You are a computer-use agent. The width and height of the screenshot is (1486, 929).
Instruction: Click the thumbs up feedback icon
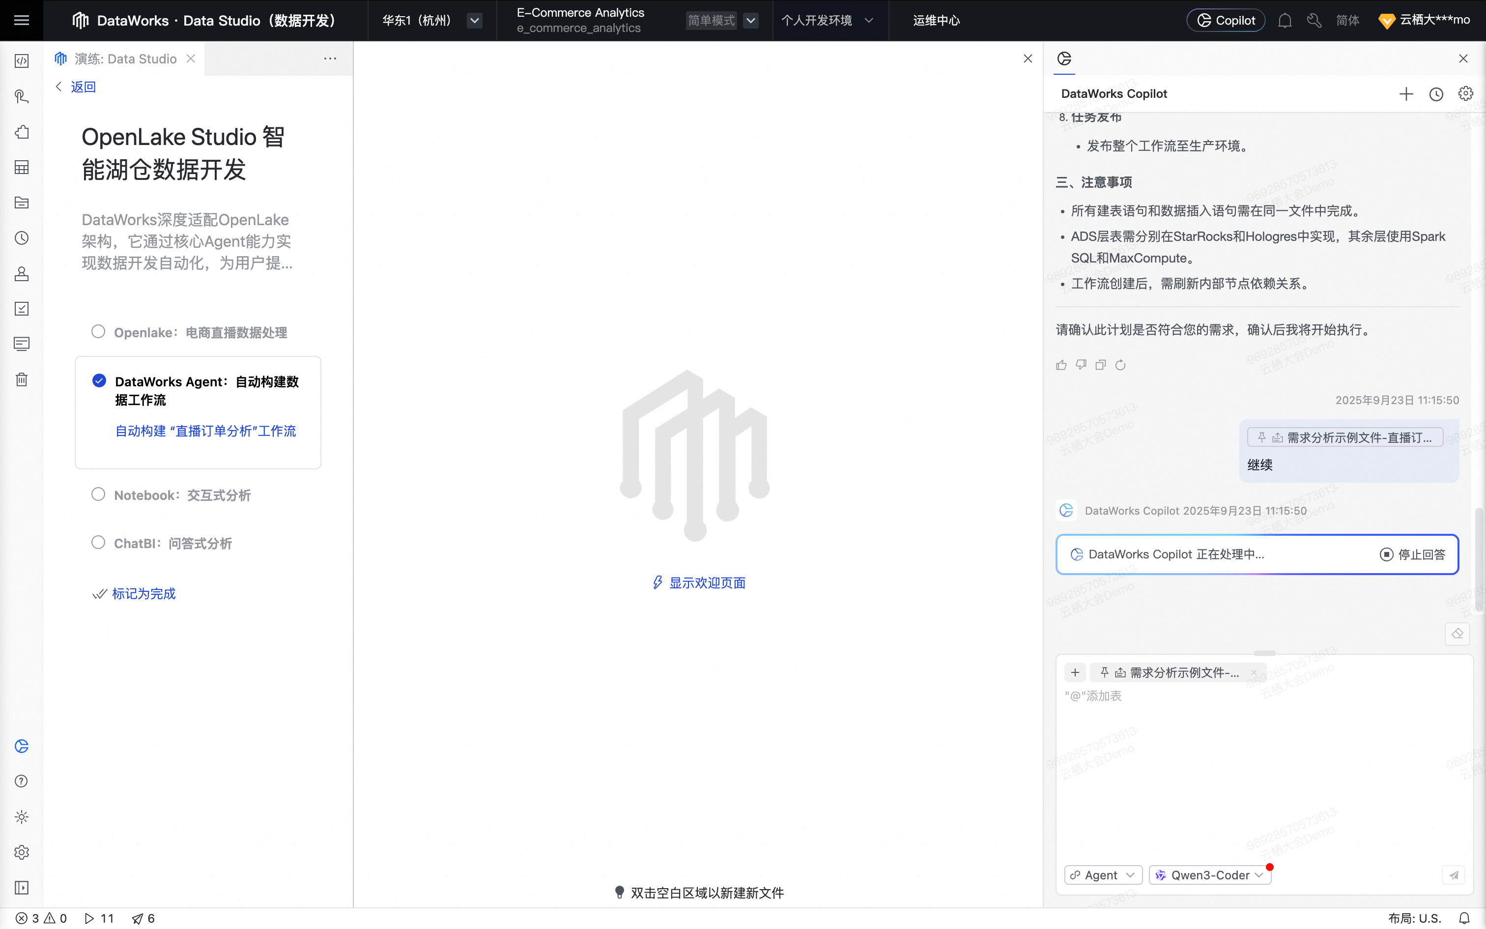(x=1061, y=365)
